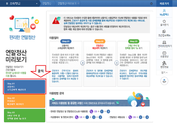Toggle favorite star beside 연말정산 미리보기
This screenshot has width=177, height=124.
(x=78, y=3)
